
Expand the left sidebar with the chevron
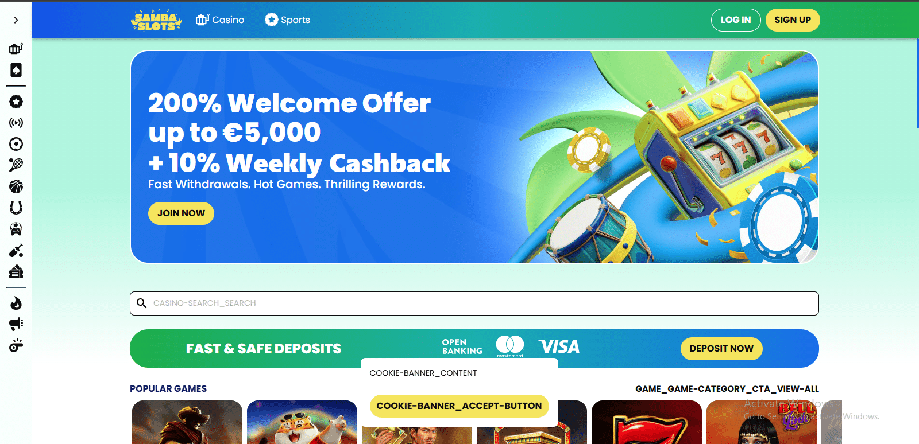point(16,20)
